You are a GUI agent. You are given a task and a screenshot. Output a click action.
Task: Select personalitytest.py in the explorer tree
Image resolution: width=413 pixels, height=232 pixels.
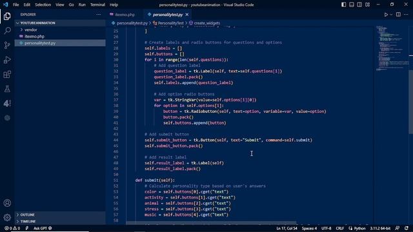tap(60, 43)
